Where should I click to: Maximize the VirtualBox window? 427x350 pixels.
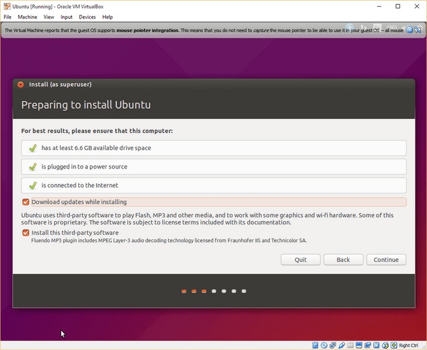[x=398, y=6]
